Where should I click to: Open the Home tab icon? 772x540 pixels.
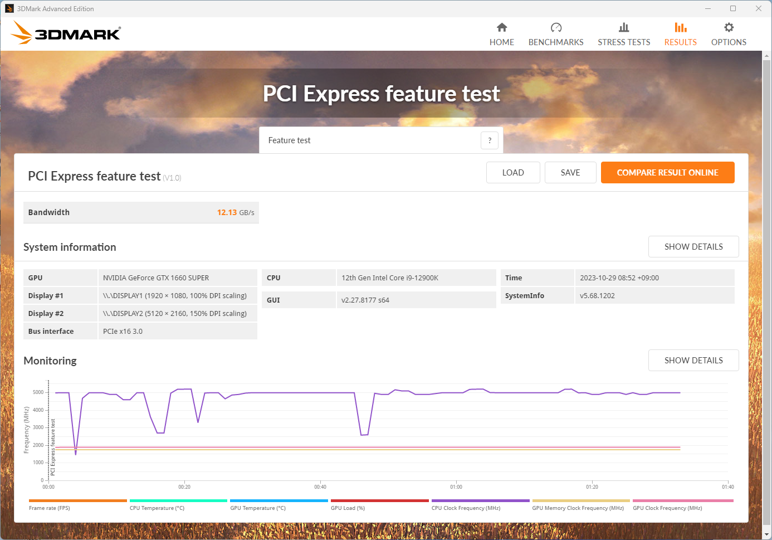pos(502,27)
